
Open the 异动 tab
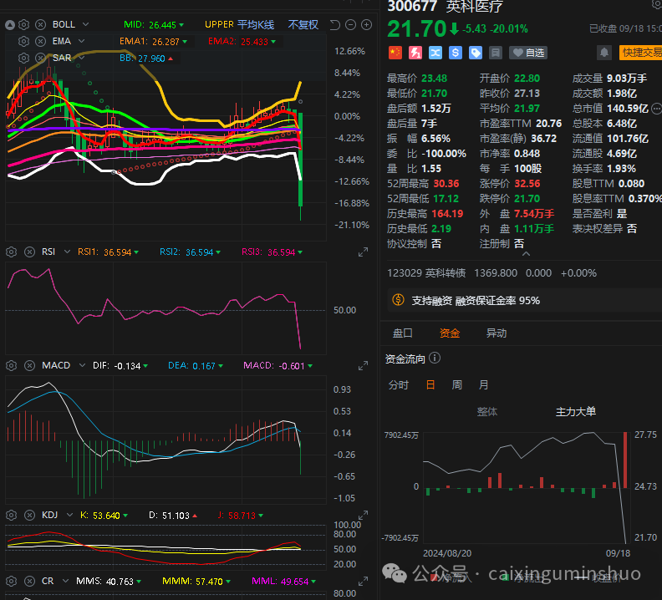(496, 333)
